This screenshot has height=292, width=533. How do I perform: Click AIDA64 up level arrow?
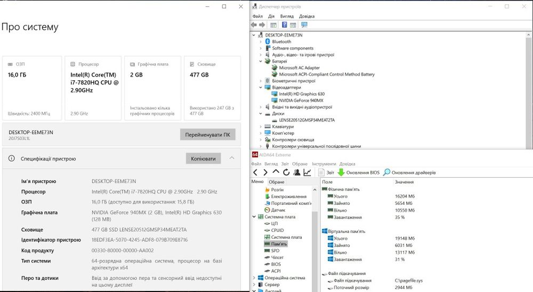276,172
